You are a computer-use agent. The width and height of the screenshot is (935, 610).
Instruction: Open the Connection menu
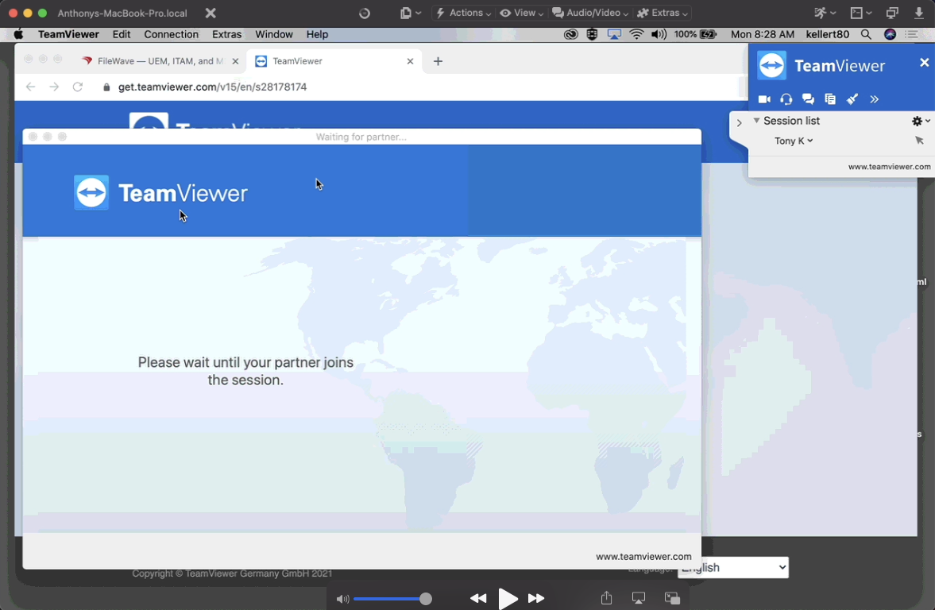pos(171,35)
